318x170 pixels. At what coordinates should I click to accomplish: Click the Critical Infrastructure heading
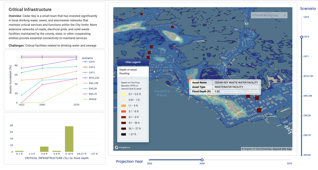point(30,10)
